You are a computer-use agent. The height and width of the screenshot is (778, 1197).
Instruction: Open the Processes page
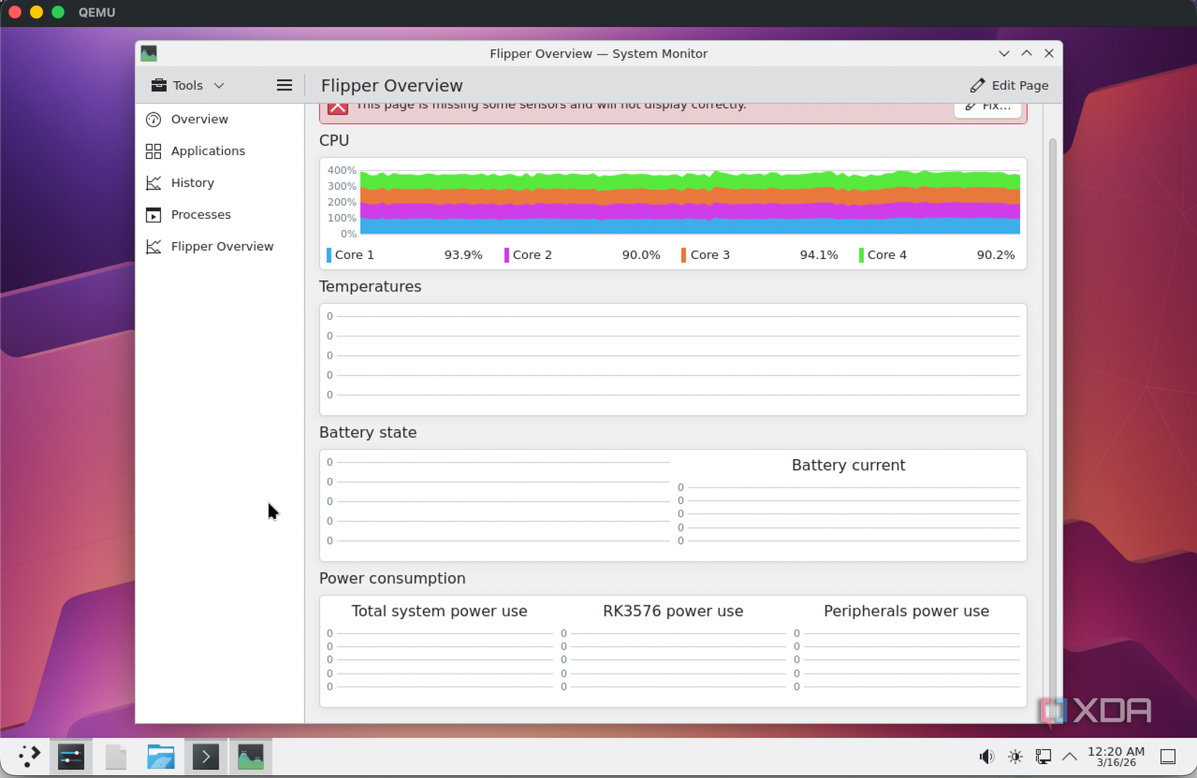(154, 215)
